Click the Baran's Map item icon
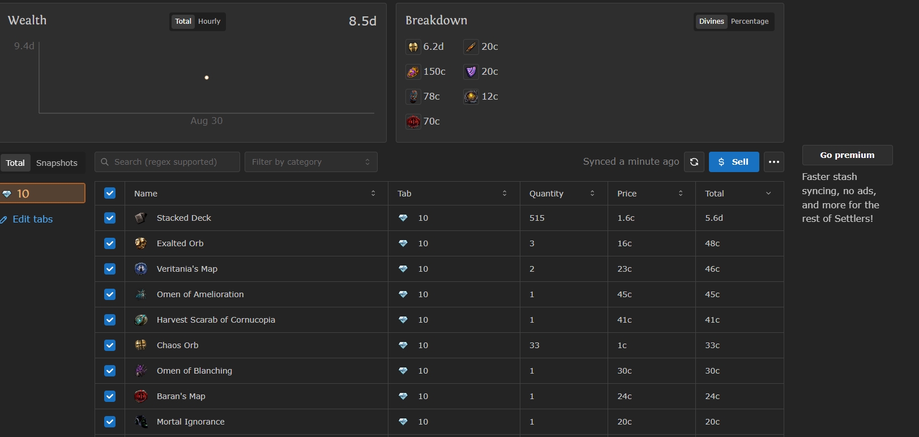The image size is (919, 437). pyautogui.click(x=141, y=396)
